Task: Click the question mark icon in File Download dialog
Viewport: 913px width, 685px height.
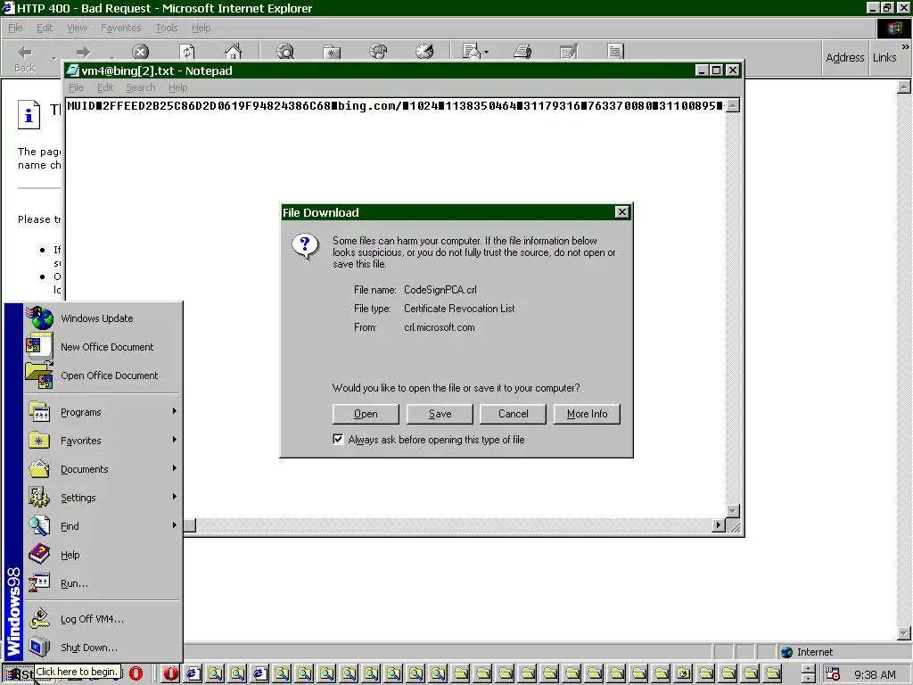Action: pyautogui.click(x=305, y=246)
